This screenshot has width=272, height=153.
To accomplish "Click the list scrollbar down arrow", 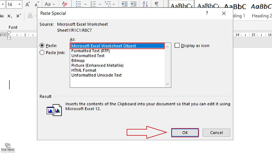I will [x=167, y=84].
